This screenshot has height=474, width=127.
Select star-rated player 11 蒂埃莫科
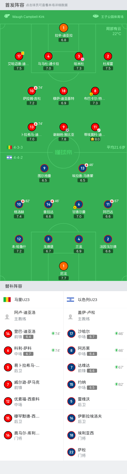point(95,127)
